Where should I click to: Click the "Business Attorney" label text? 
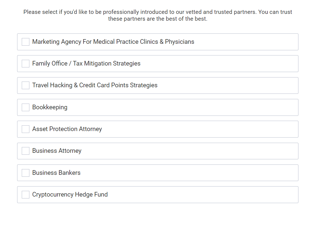[x=57, y=151]
